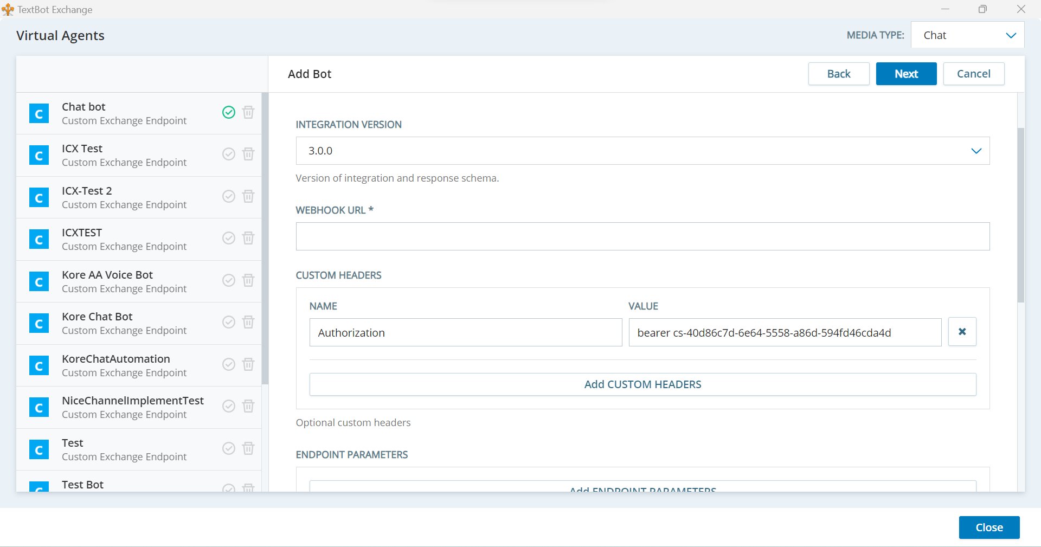The width and height of the screenshot is (1041, 547).
Task: Toggle the checkmark on Chat bot
Action: coord(228,112)
